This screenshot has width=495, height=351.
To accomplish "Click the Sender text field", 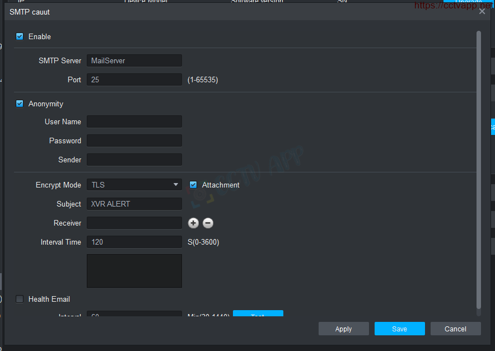I will (134, 160).
